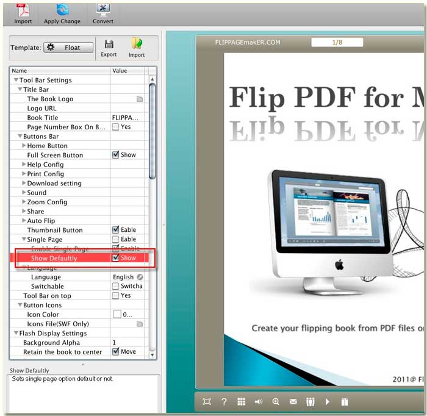This screenshot has height=416, width=427.
Task: Click the email share envelope icon
Action: pyautogui.click(x=293, y=401)
